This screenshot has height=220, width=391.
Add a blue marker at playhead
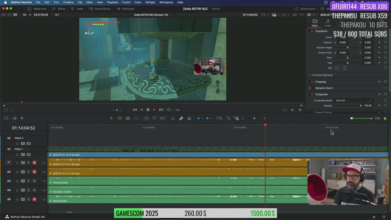click(207, 119)
